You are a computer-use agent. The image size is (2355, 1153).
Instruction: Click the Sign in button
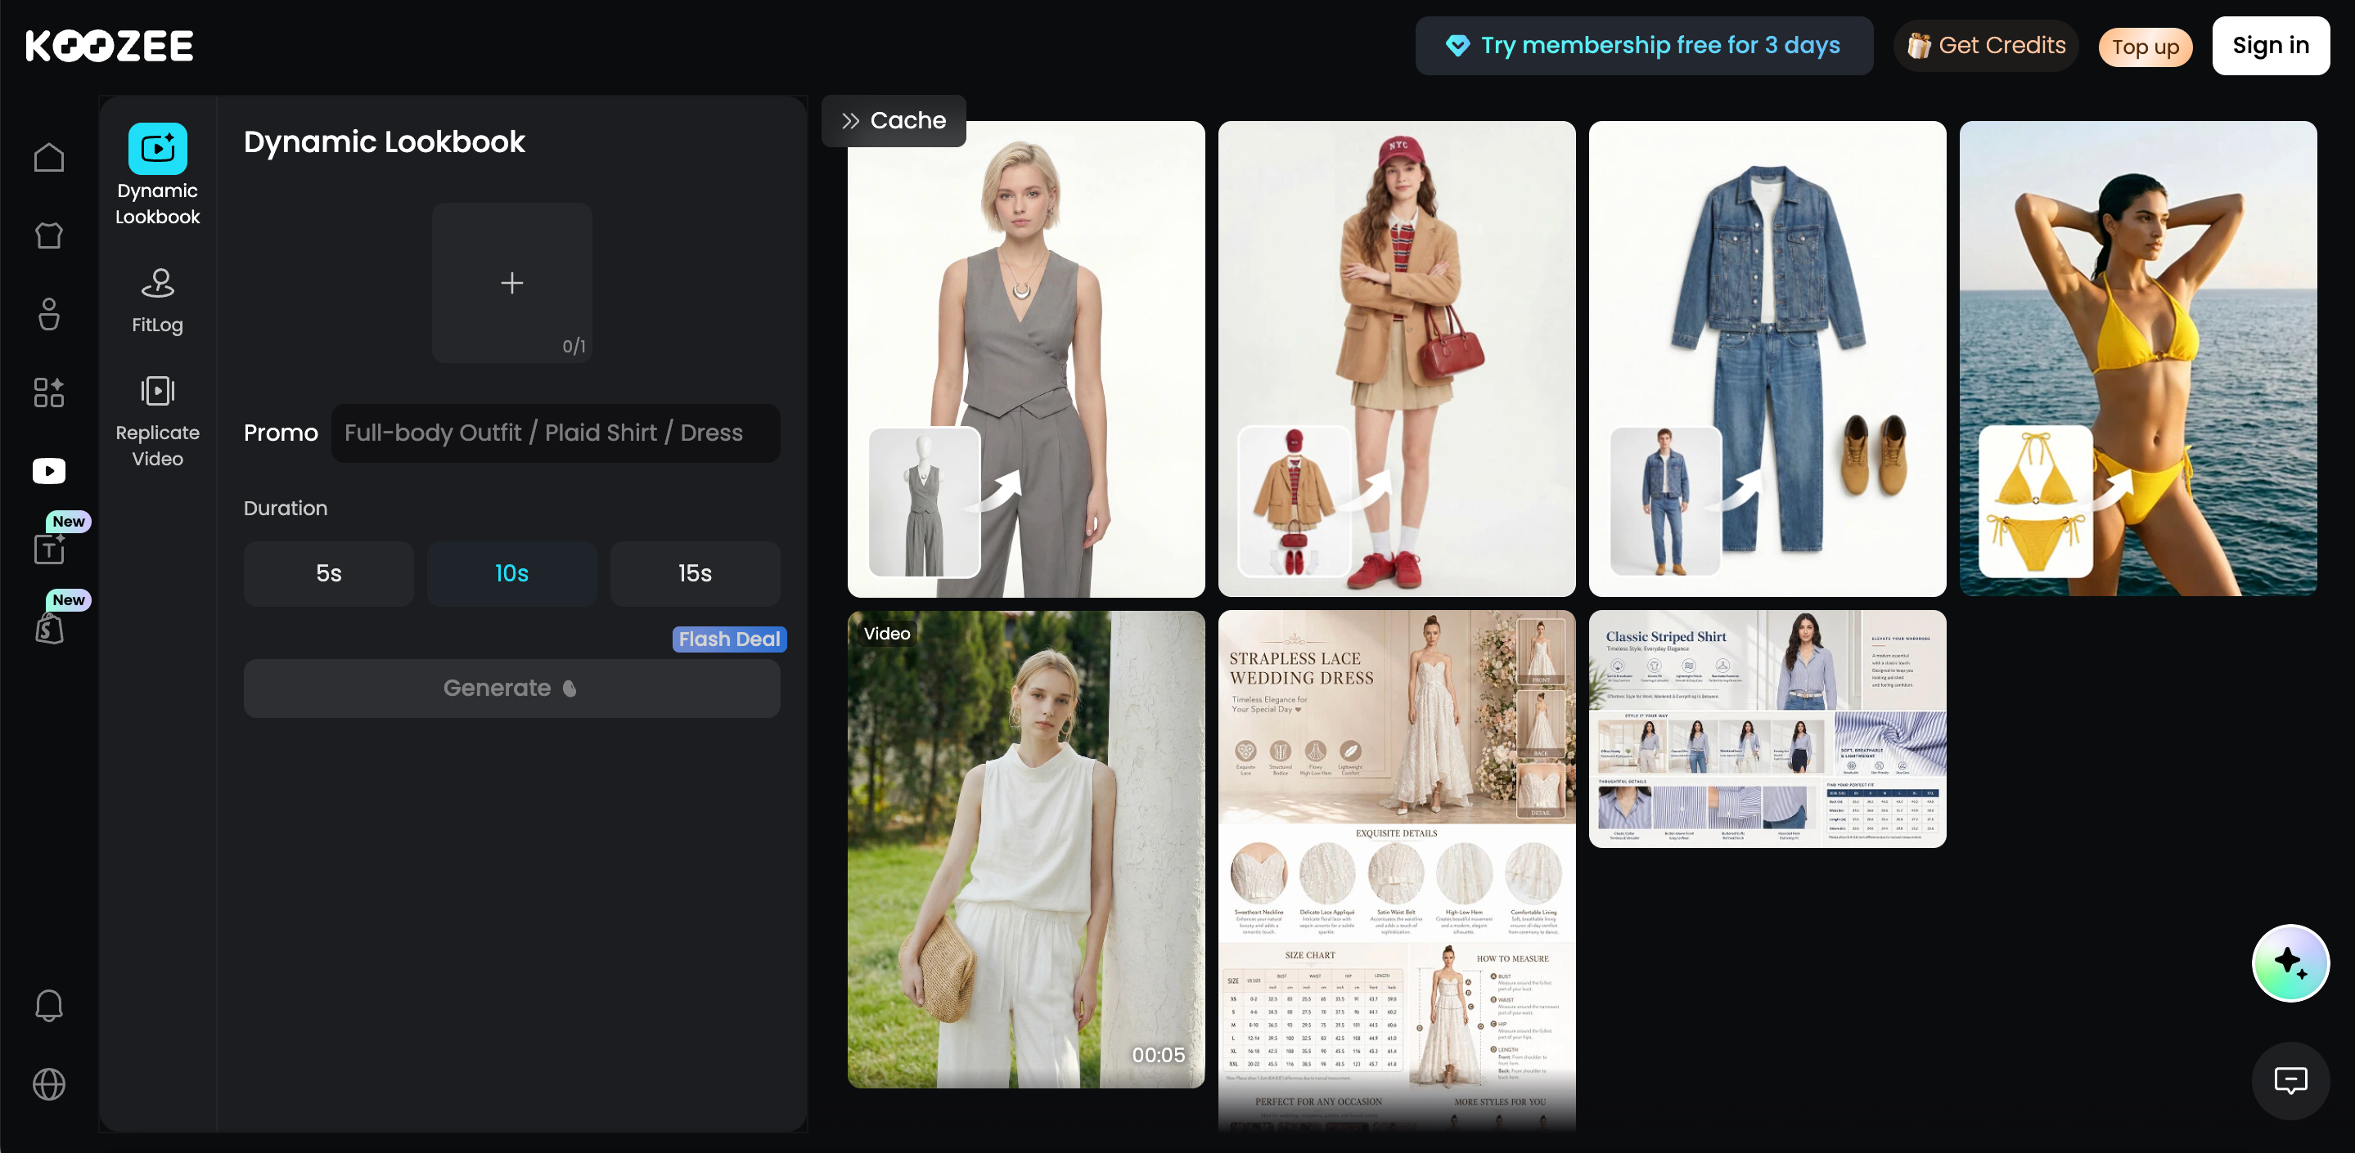2271,46
